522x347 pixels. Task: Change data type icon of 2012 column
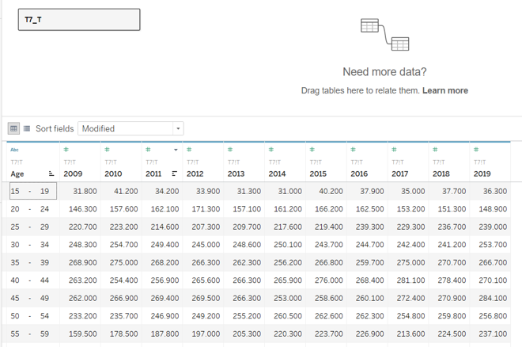[189, 149]
